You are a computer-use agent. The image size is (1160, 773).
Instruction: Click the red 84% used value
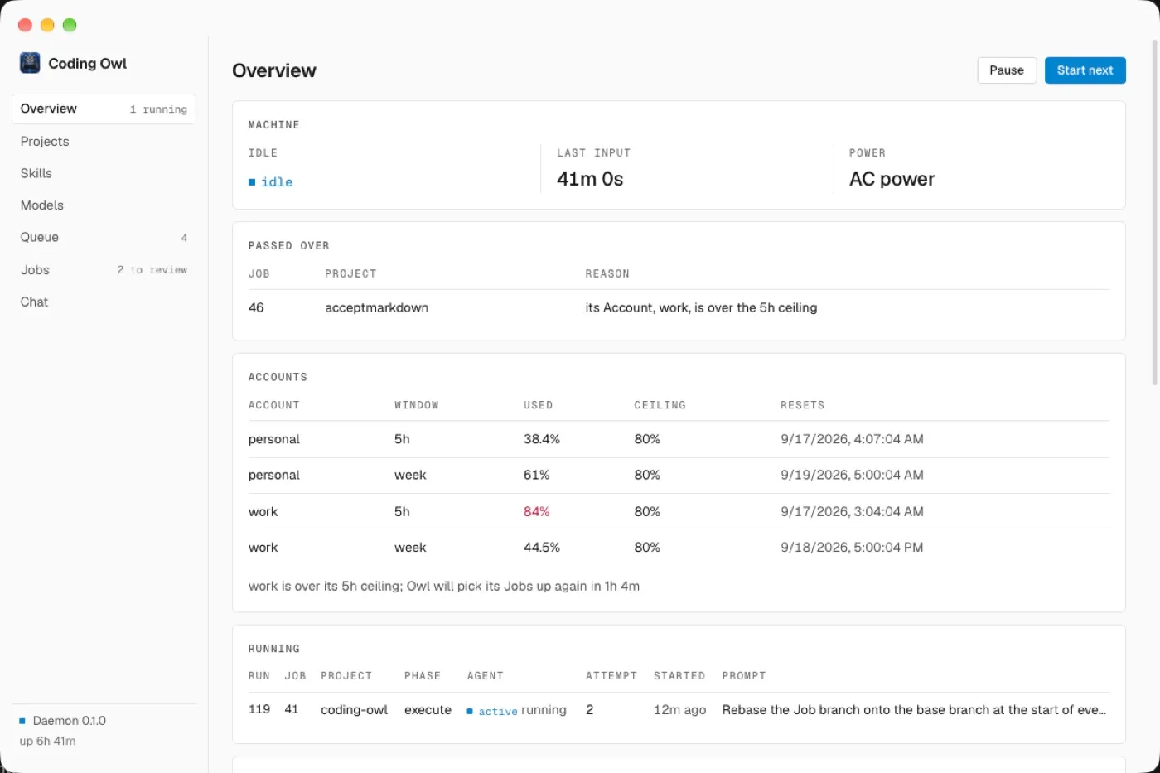point(536,511)
